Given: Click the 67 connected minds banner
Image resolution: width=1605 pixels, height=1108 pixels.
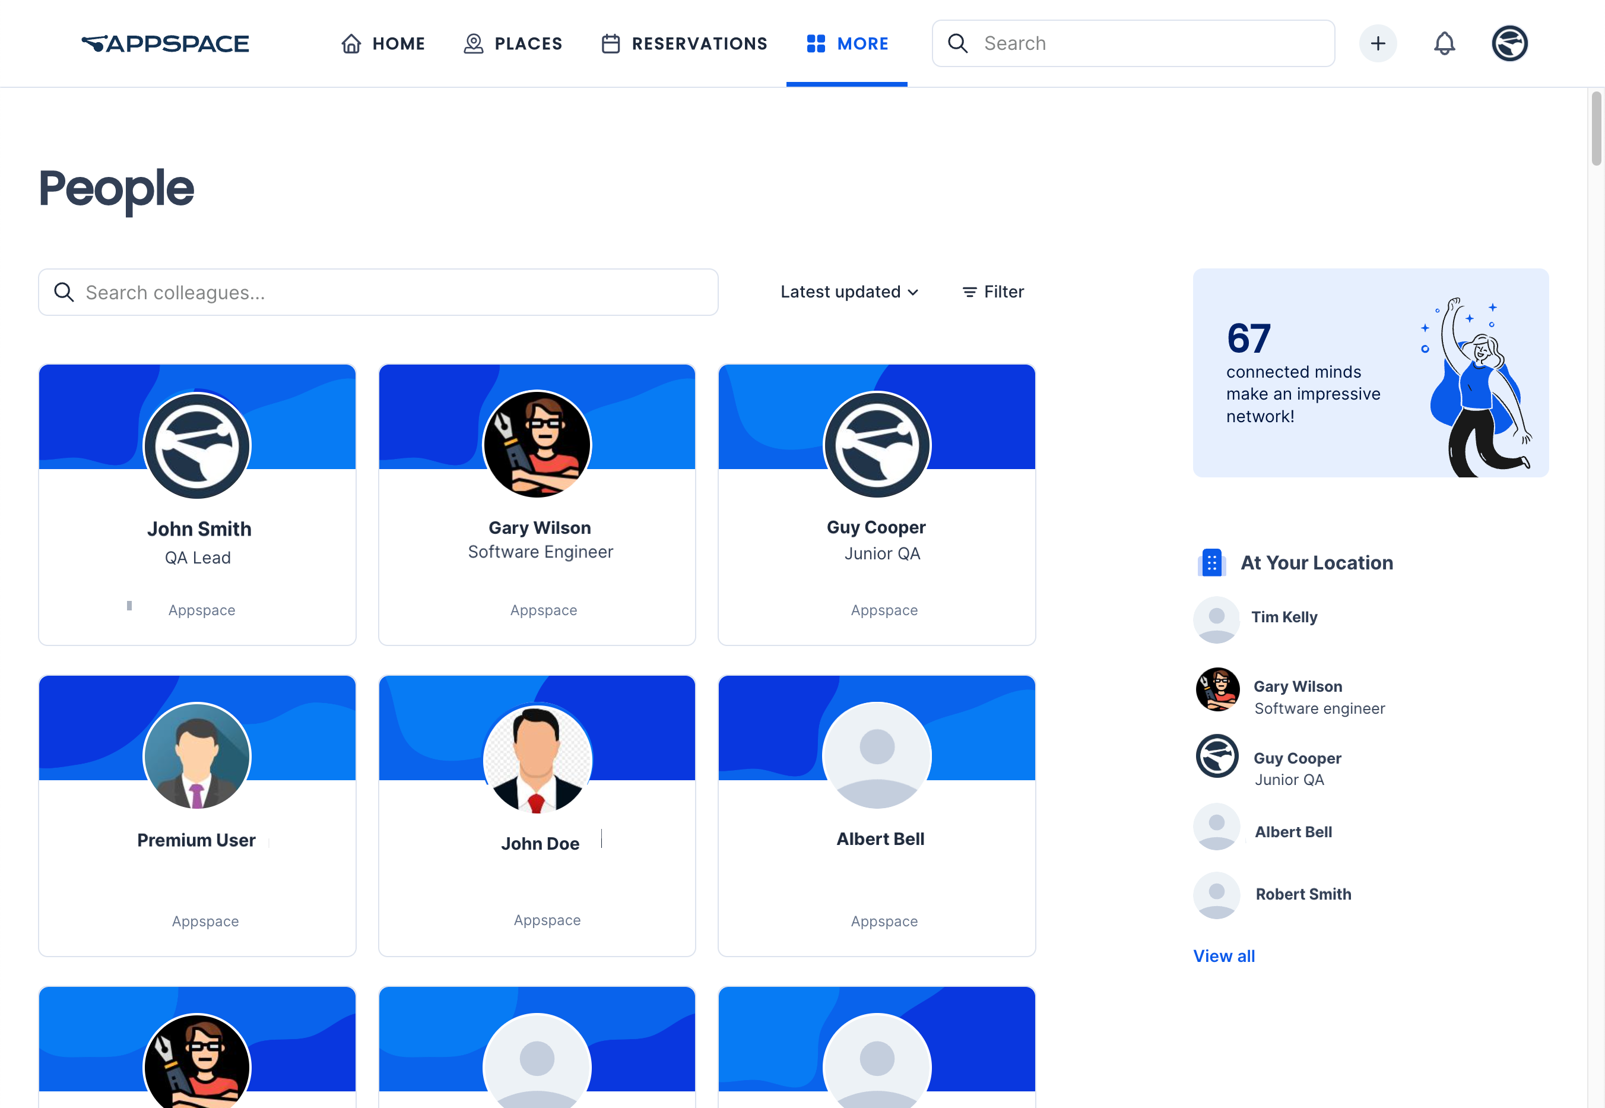Looking at the screenshot, I should pyautogui.click(x=1371, y=373).
